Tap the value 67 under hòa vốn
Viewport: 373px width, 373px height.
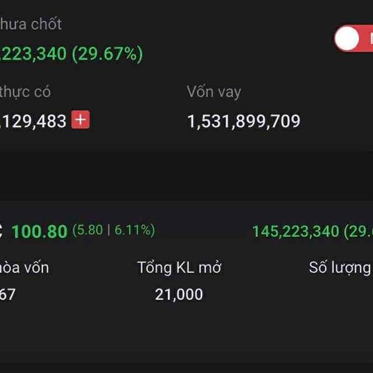coord(7,294)
